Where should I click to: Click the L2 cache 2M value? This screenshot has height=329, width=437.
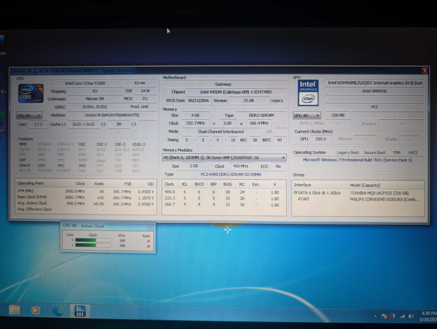tap(119, 124)
